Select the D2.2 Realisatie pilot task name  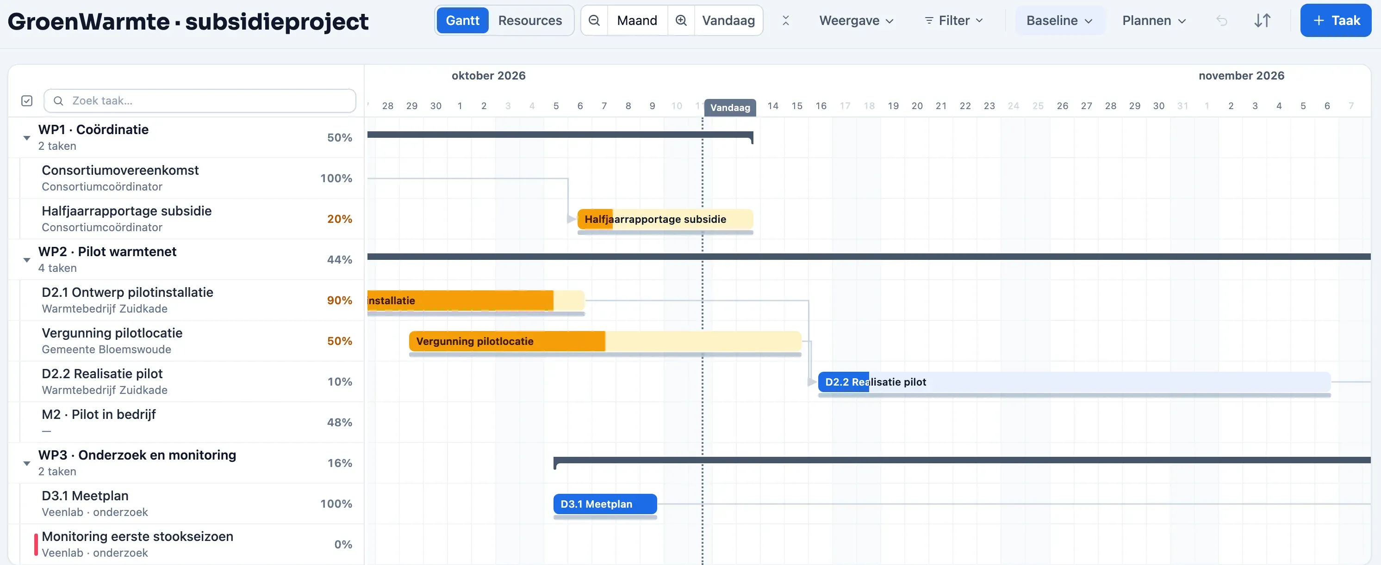pyautogui.click(x=102, y=374)
